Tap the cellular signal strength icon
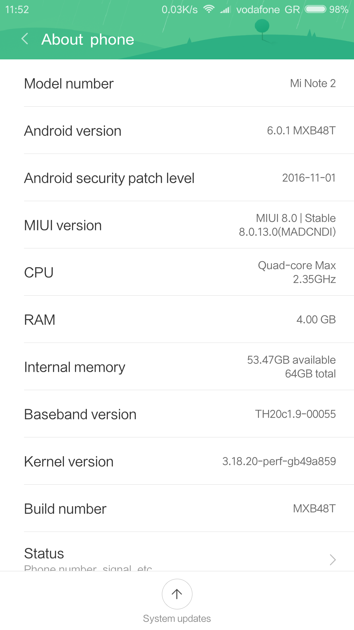Image resolution: width=354 pixels, height=630 pixels. click(x=225, y=10)
